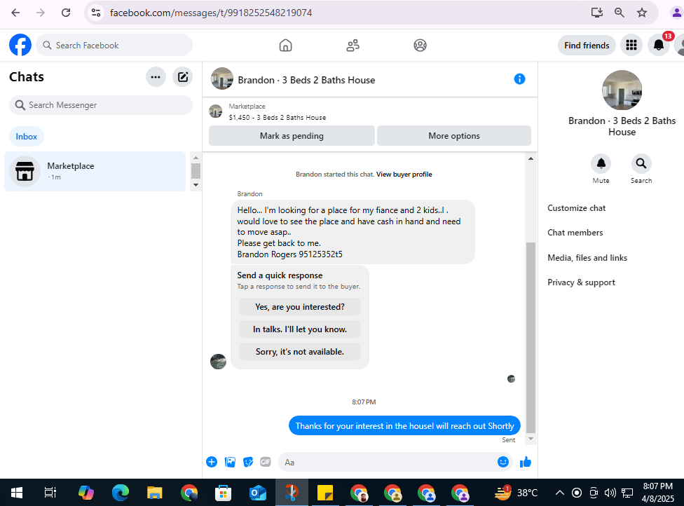The width and height of the screenshot is (684, 506).
Task: Open Task View from taskbar
Action: click(50, 493)
